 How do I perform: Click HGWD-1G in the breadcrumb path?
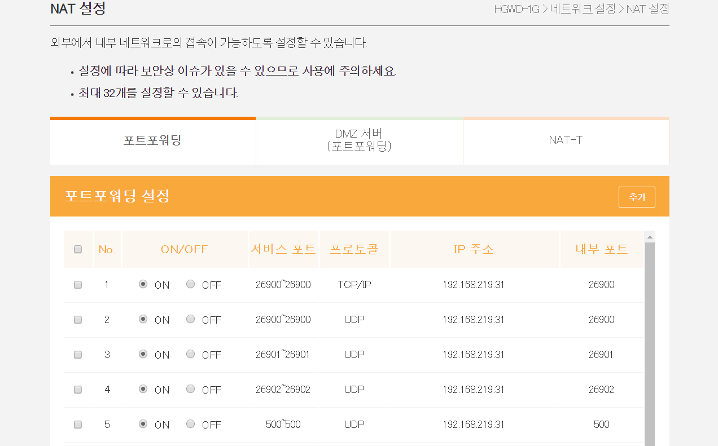(516, 9)
